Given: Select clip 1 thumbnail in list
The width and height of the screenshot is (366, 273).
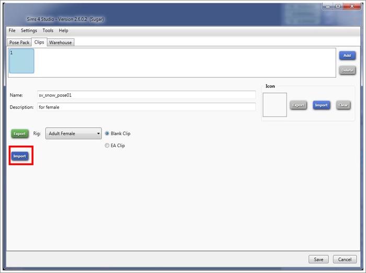Looking at the screenshot, I should [x=21, y=61].
